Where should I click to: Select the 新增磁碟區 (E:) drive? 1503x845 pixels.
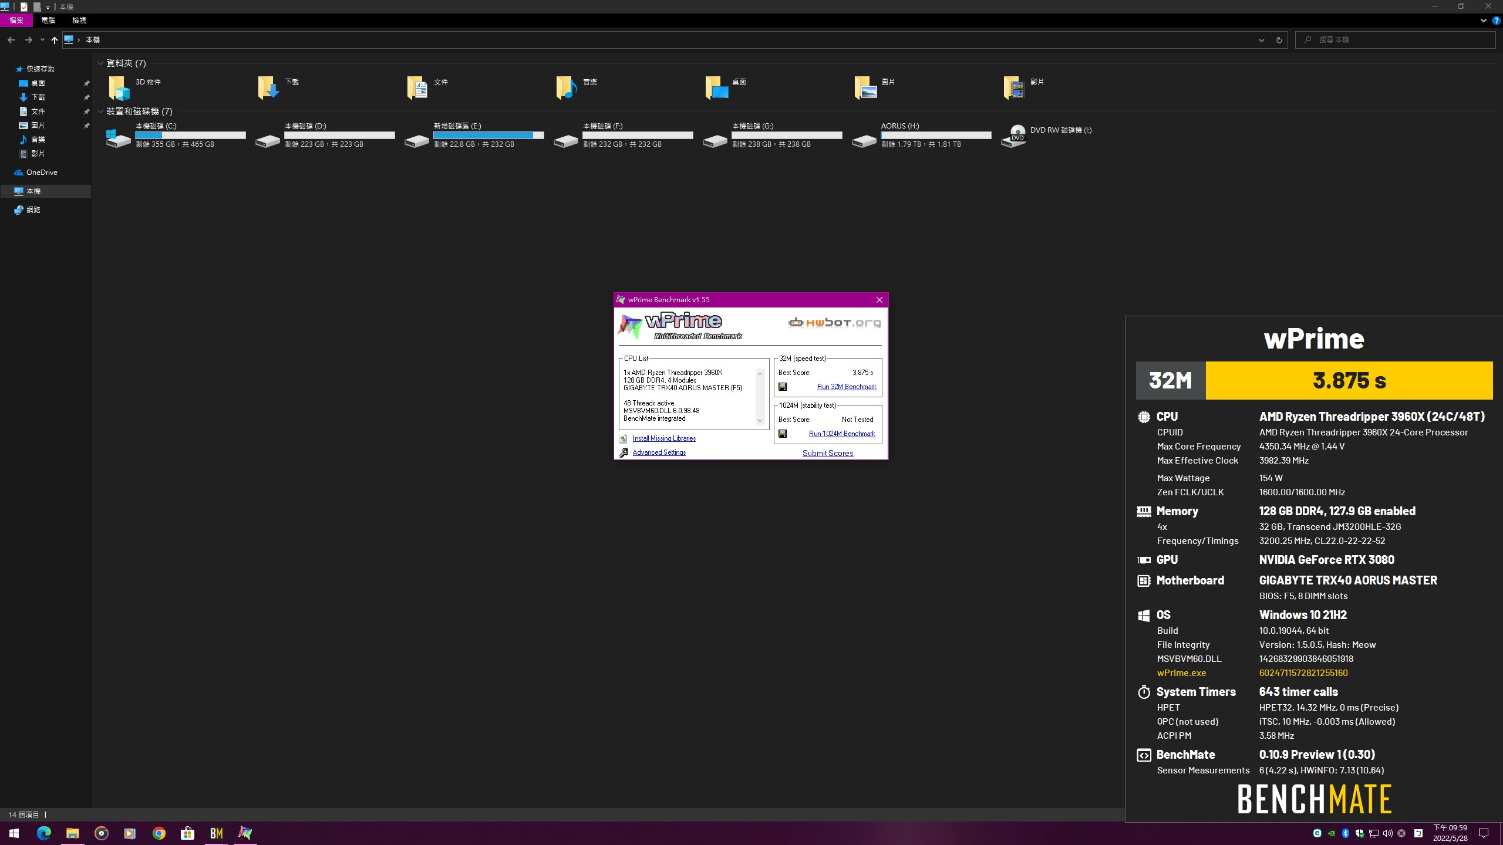pyautogui.click(x=474, y=135)
